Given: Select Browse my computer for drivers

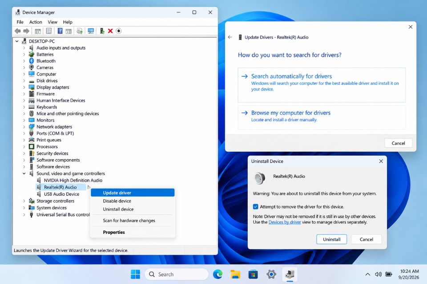Looking at the screenshot, I should pos(322,118).
